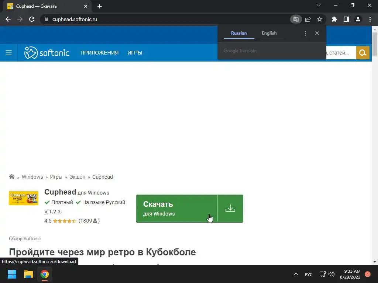
Task: Click the Платный license label
Action: click(x=62, y=202)
